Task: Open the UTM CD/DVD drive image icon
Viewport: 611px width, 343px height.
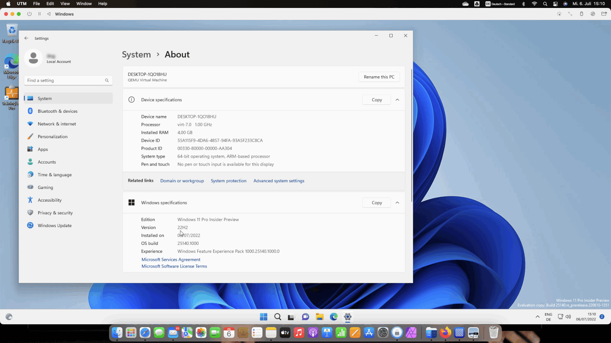Action: pos(593,14)
